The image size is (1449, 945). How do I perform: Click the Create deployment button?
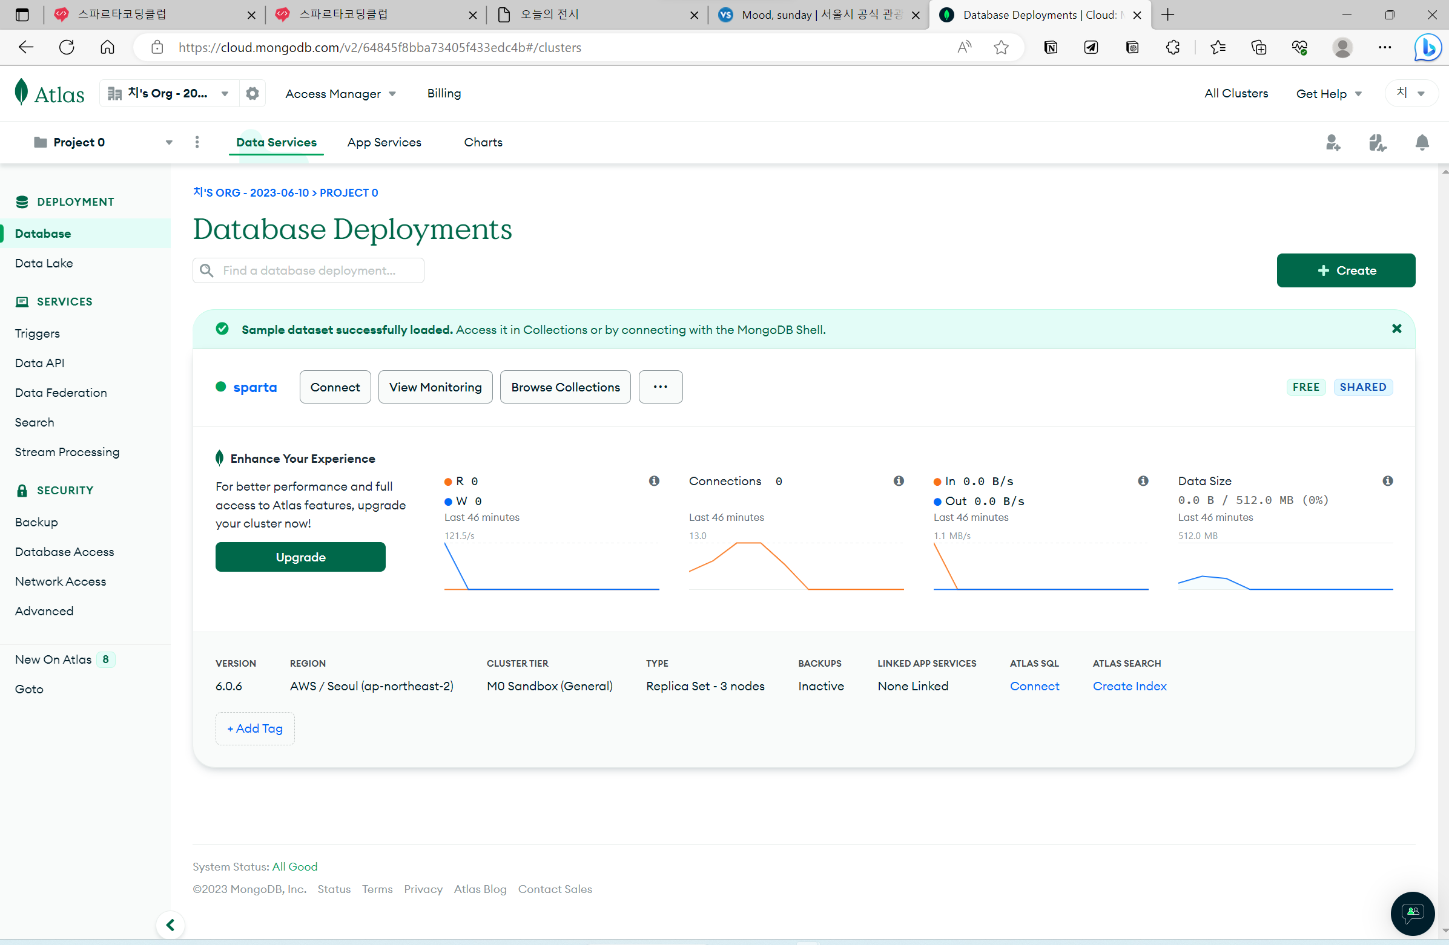click(1345, 270)
